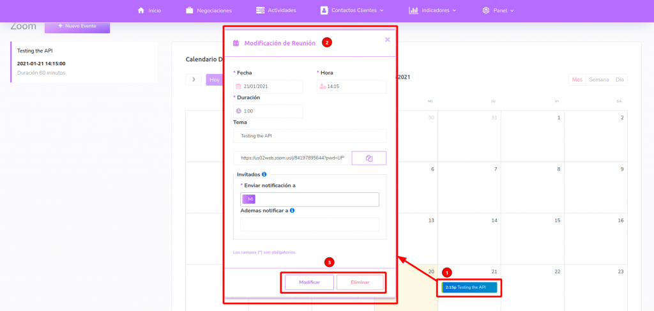Click the Enviar notificación a selector

pos(310,199)
